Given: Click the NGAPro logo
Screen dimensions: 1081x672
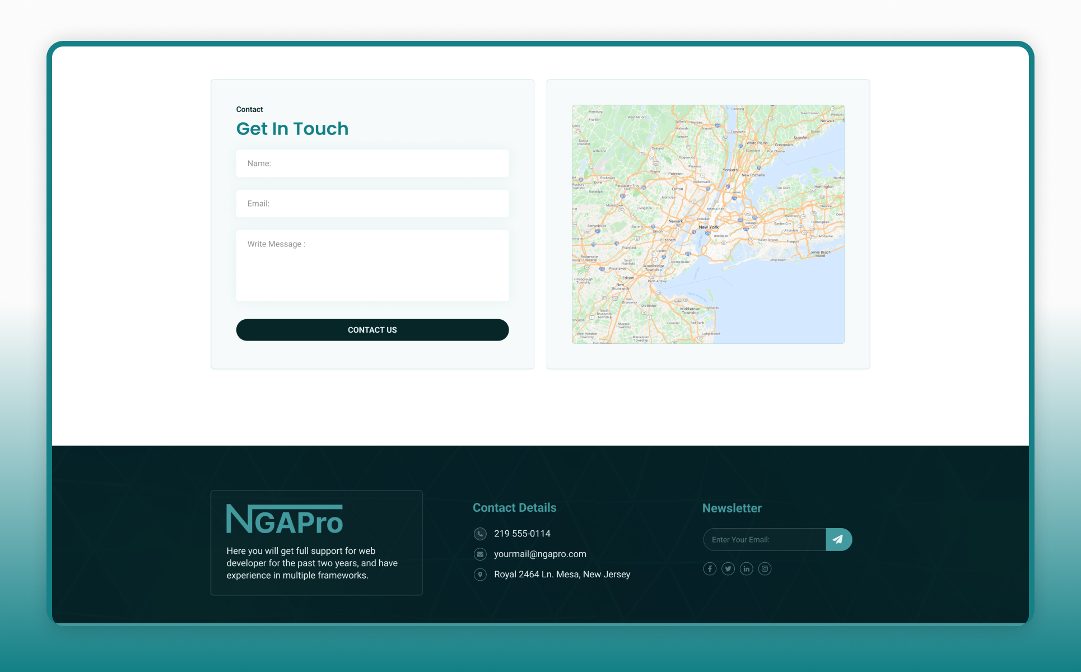Looking at the screenshot, I should pyautogui.click(x=285, y=519).
